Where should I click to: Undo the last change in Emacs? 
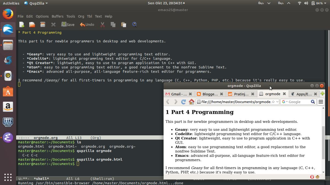(x=87, y=24)
